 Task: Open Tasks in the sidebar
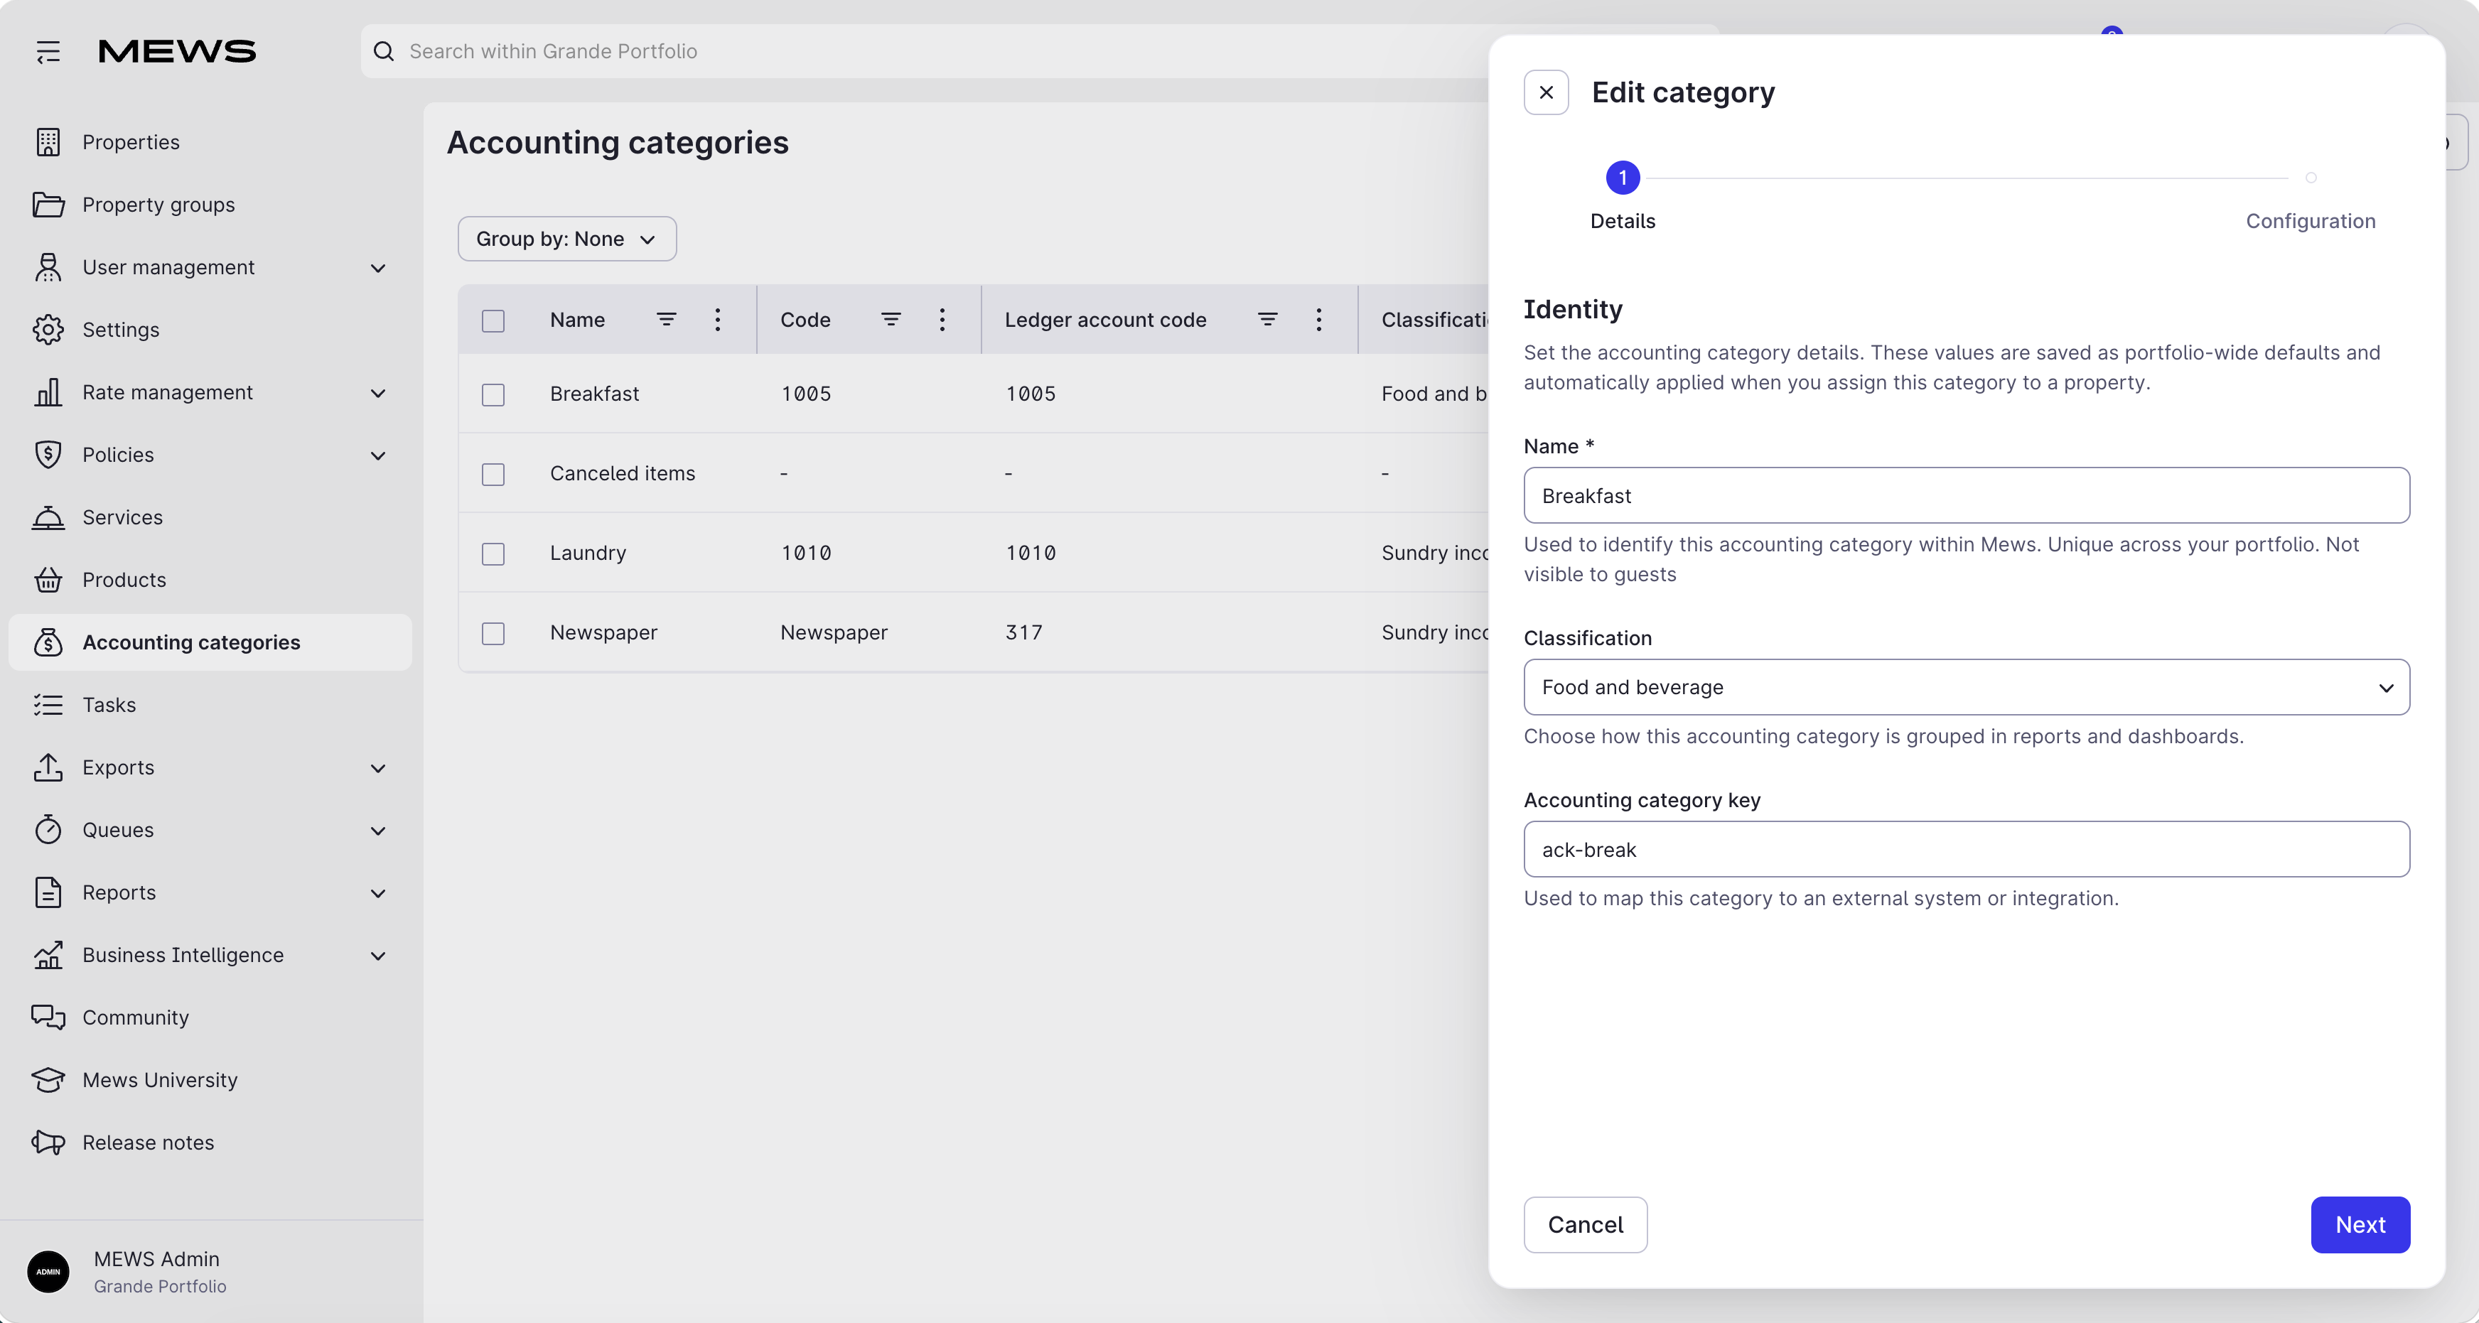(210, 706)
